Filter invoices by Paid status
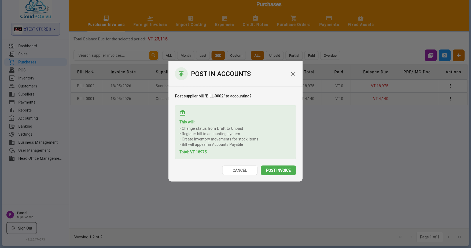The image size is (471, 248). [x=311, y=56]
